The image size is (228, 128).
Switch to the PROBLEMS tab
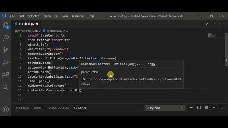22,108
